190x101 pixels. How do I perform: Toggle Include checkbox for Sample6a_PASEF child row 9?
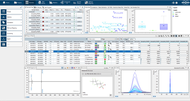[74, 28]
